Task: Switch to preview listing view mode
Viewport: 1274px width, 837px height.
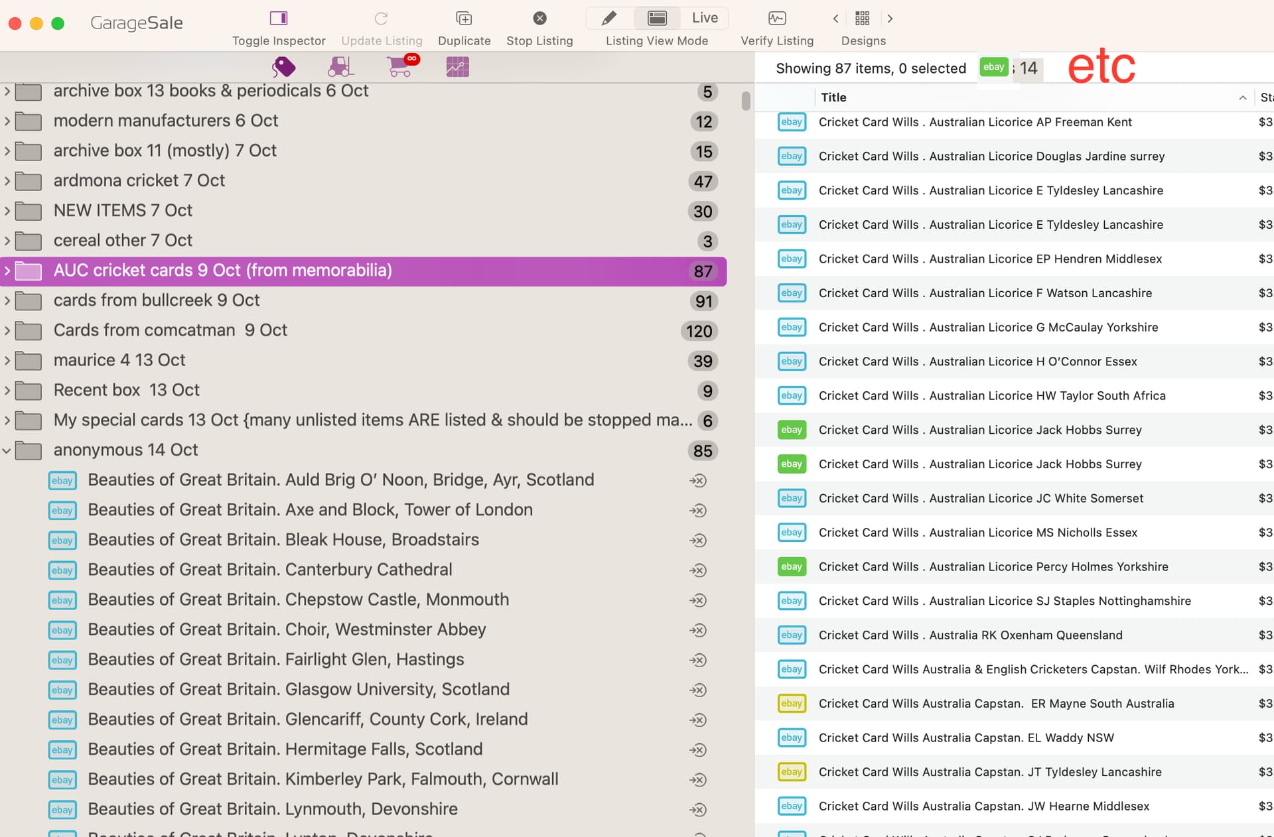Action: (x=657, y=18)
